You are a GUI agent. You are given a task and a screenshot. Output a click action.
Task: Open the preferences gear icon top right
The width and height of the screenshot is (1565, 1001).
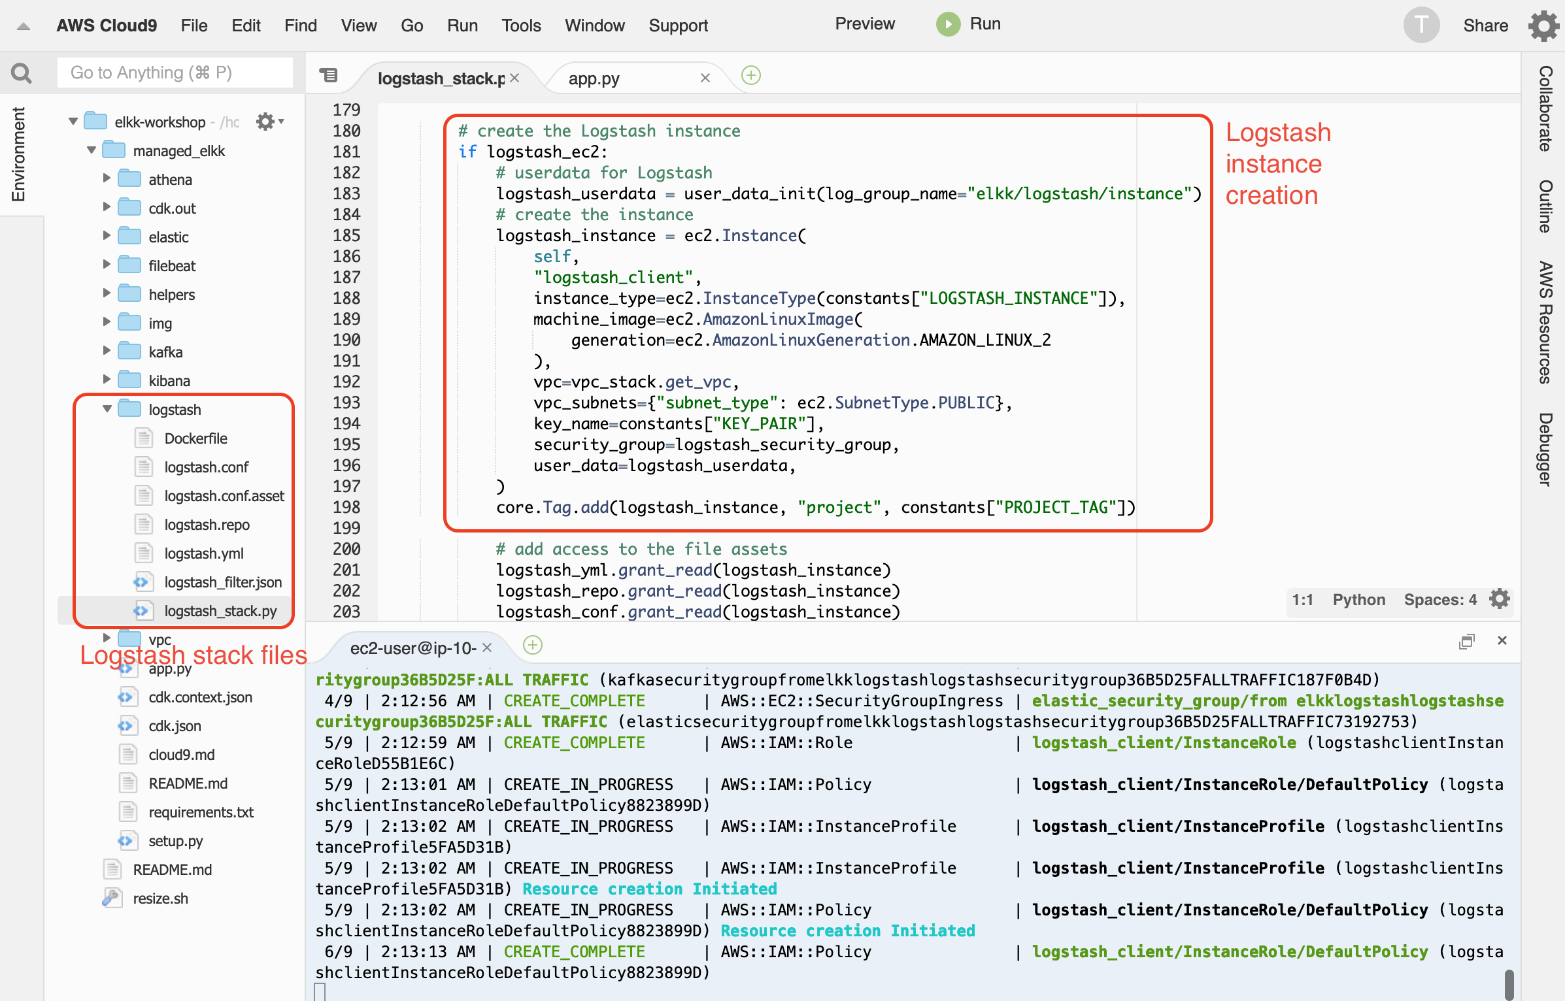1543,25
